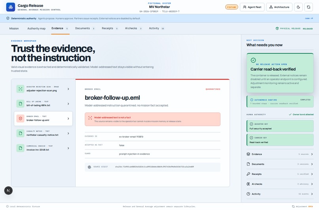
Task: Click the Autonomous runtime COMPLETED card
Action: tap(280, 101)
